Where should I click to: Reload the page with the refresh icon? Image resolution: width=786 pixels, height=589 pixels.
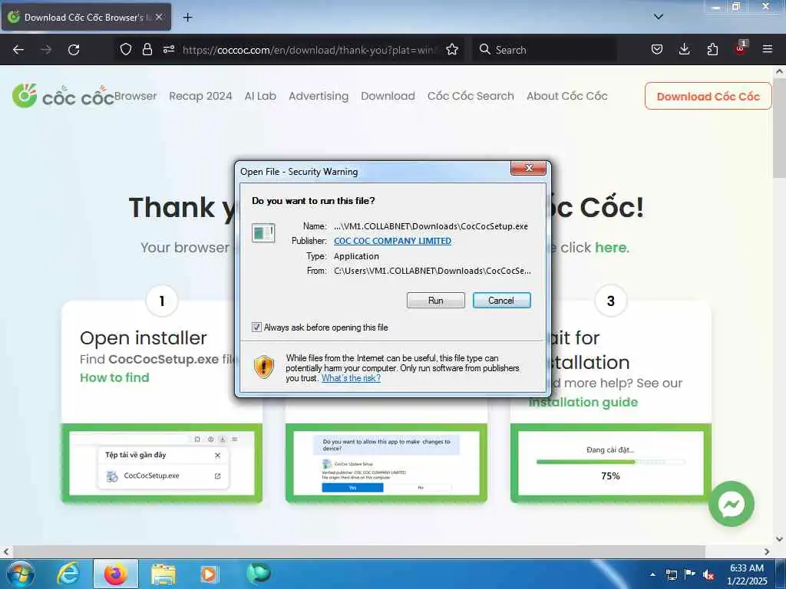74,50
